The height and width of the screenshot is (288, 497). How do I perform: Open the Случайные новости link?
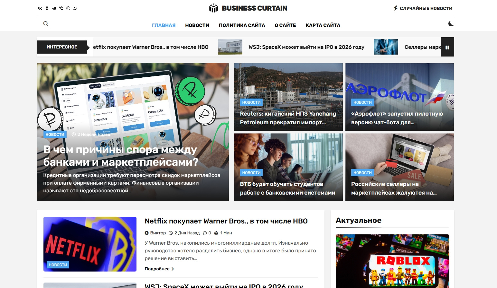426,8
